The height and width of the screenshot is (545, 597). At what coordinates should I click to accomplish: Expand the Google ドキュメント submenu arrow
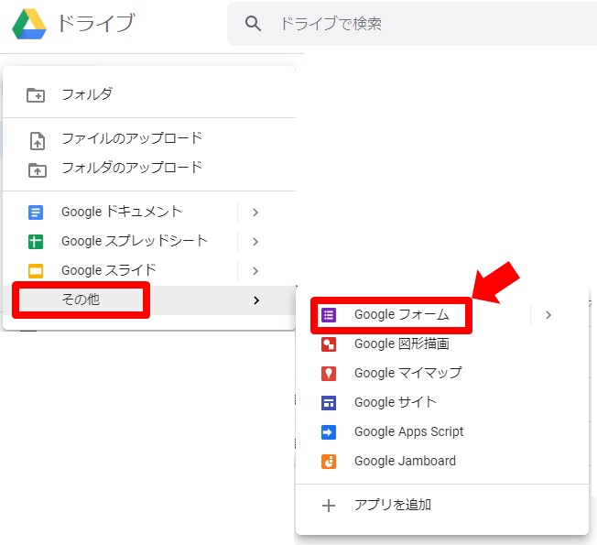[x=255, y=213]
